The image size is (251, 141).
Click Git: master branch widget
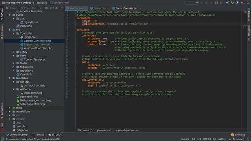point(219,139)
